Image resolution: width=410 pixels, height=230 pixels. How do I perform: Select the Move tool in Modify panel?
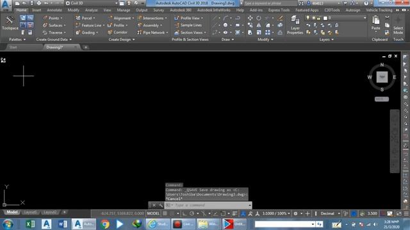pos(250,18)
